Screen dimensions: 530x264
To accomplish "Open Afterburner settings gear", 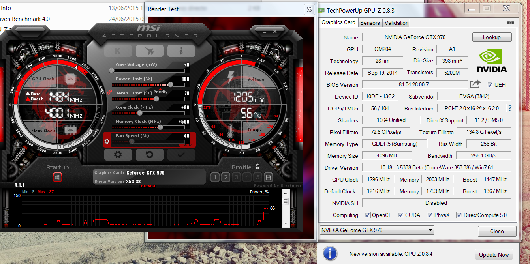I will click(x=118, y=155).
